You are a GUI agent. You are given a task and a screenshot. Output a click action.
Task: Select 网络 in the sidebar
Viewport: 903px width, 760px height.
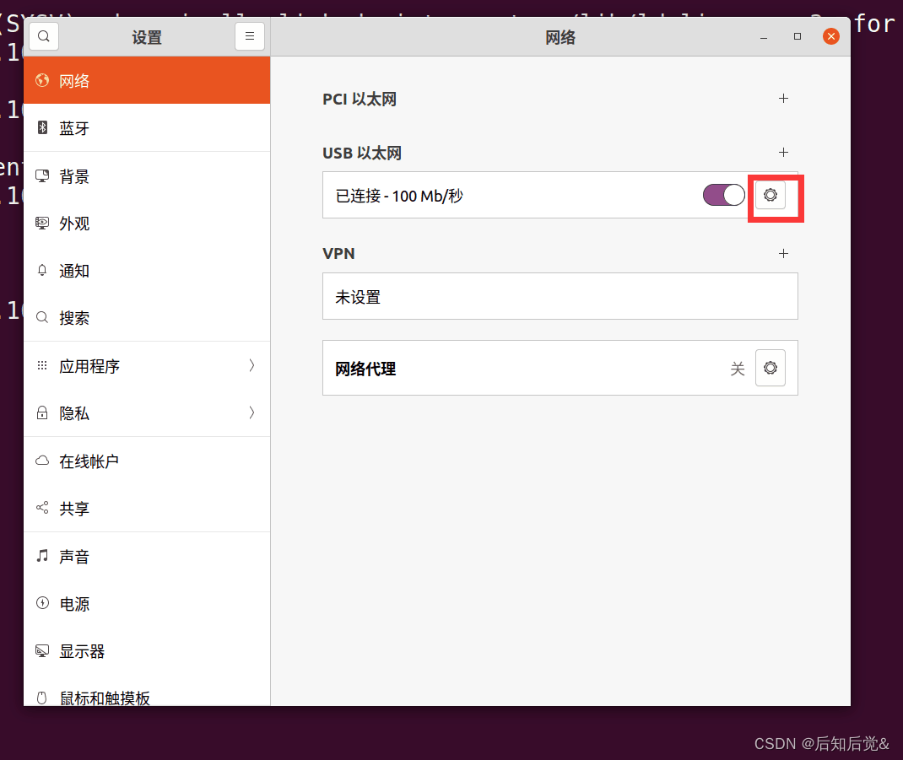[74, 80]
